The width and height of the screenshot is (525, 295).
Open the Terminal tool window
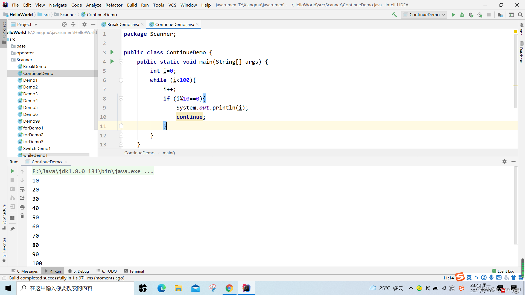[134, 271]
